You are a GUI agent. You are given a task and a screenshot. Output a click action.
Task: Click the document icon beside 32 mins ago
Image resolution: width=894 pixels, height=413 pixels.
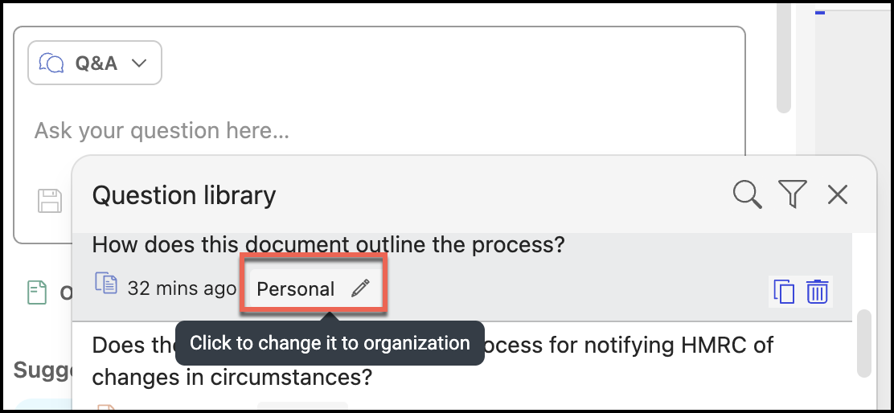(x=106, y=284)
